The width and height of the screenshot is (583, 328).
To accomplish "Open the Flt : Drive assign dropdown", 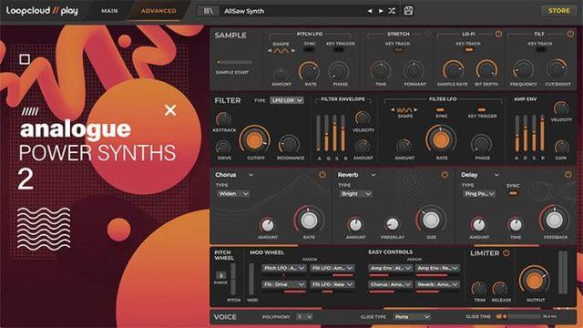I will pos(284,284).
